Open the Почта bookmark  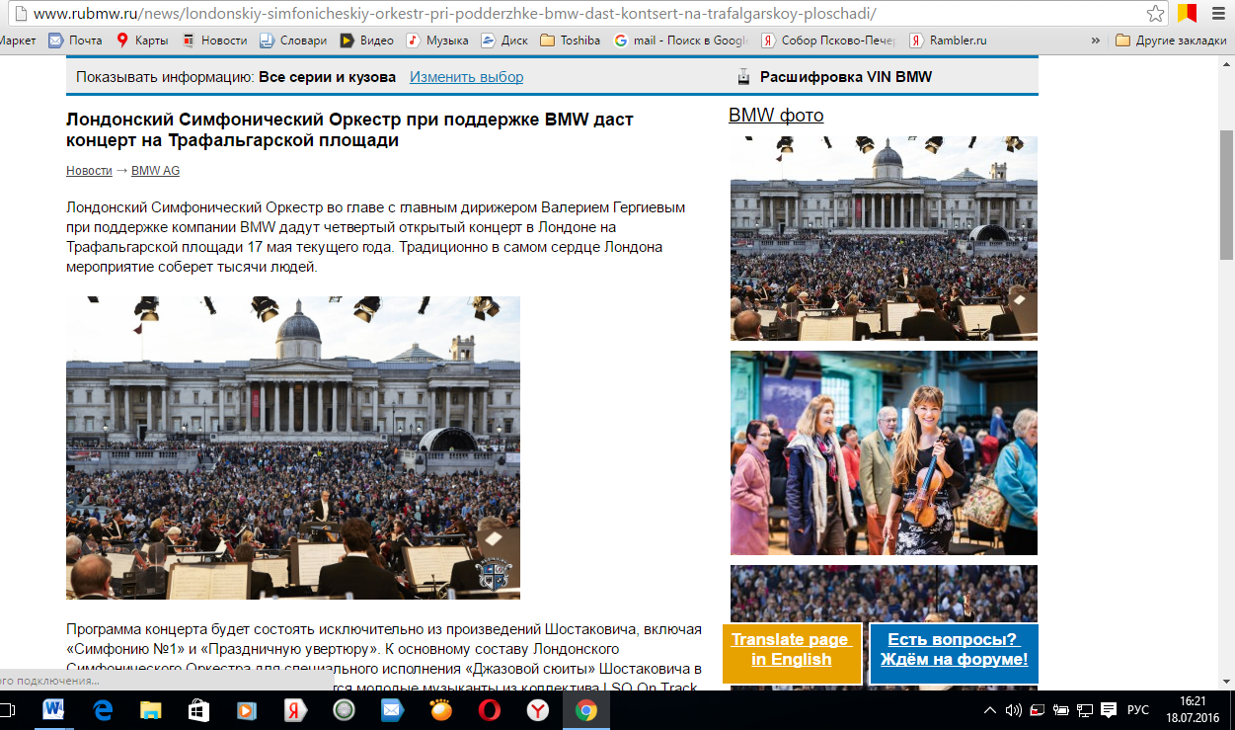[x=76, y=41]
